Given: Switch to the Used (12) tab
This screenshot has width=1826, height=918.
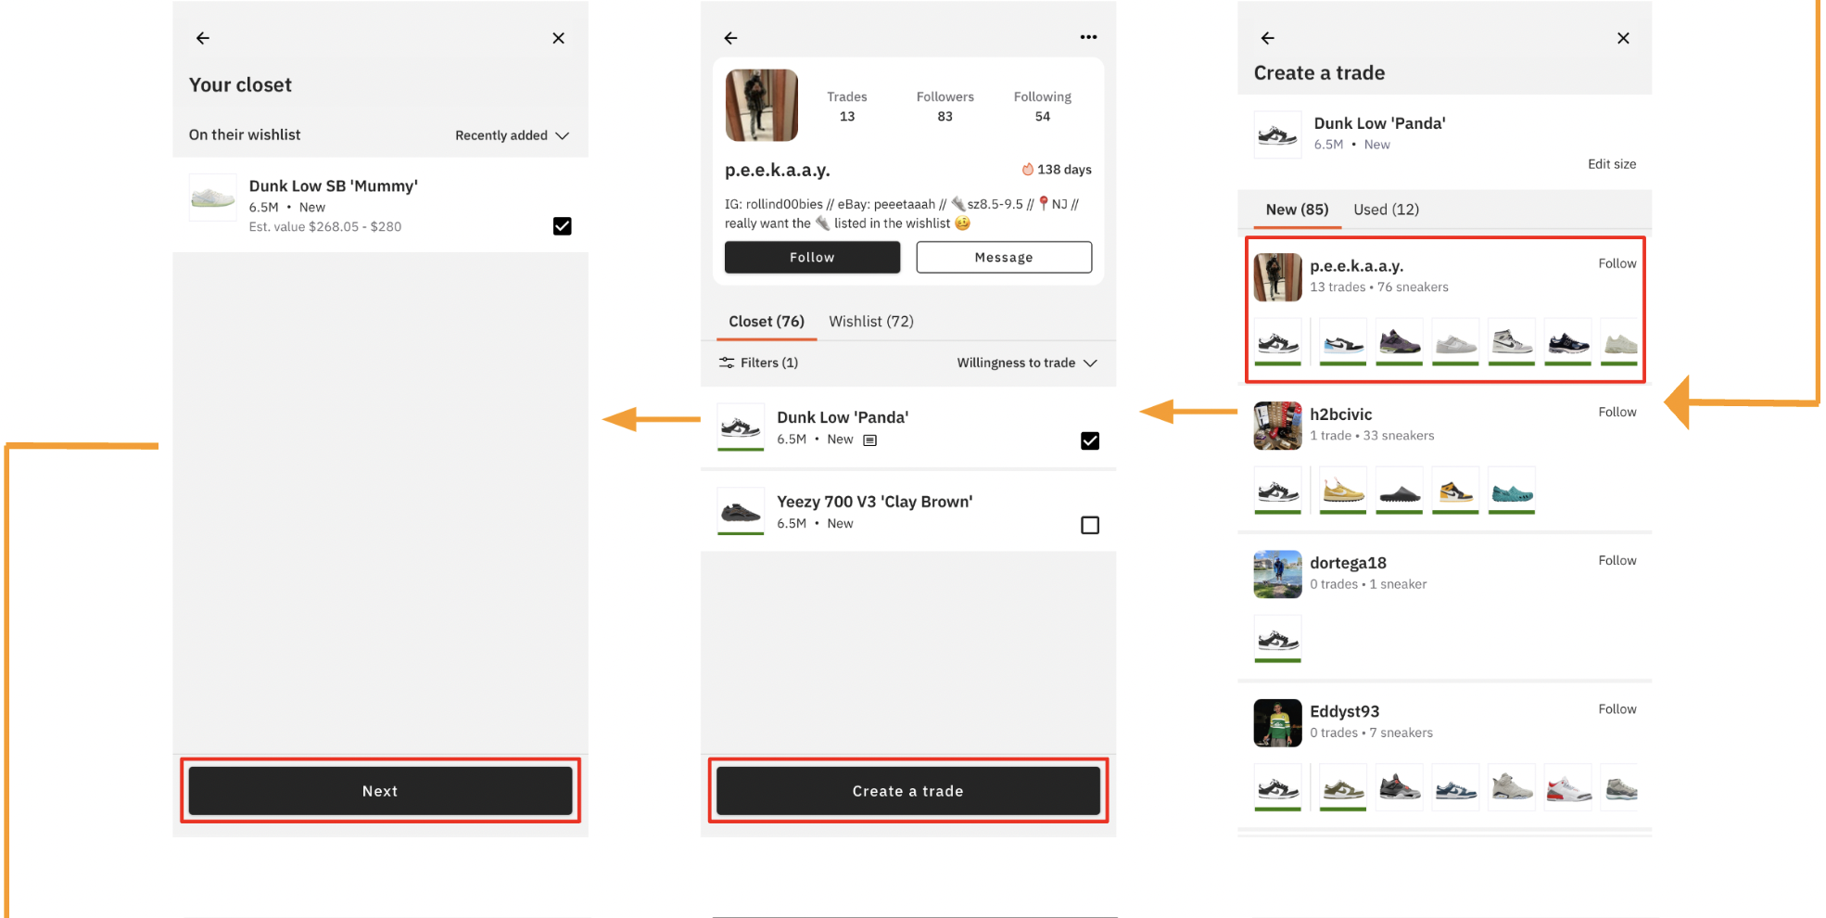Looking at the screenshot, I should coord(1386,210).
